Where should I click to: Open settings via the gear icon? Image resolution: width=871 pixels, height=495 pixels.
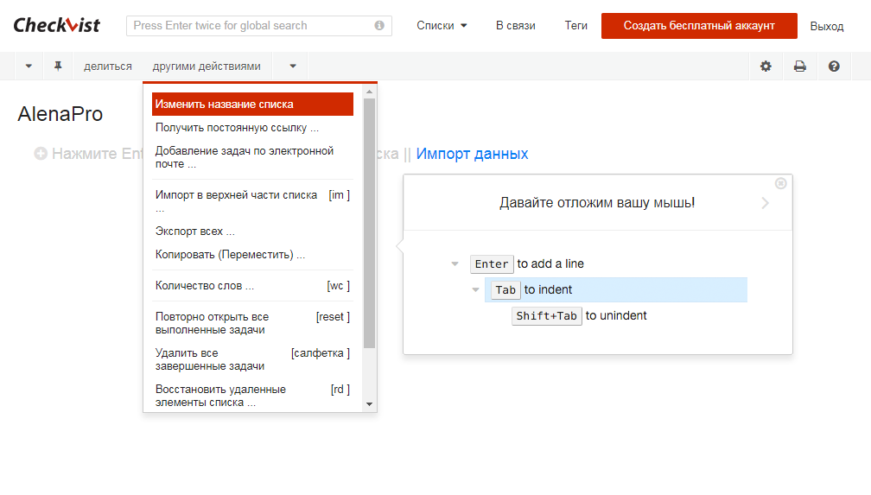pos(766,66)
